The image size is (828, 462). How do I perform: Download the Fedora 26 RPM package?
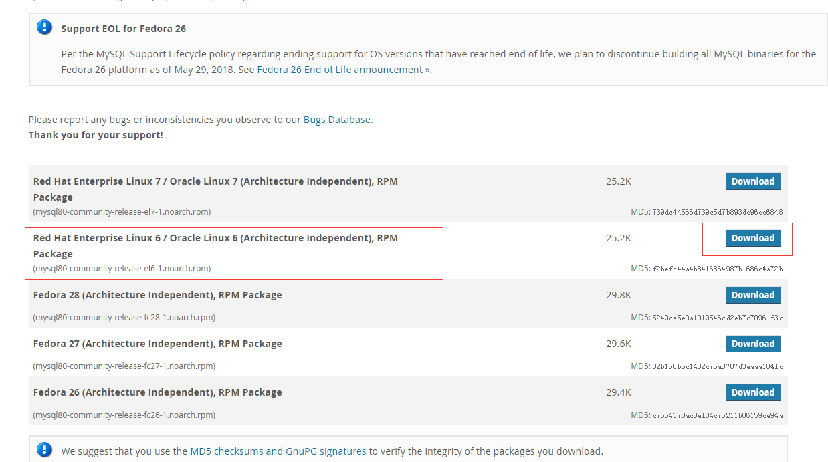coord(753,392)
